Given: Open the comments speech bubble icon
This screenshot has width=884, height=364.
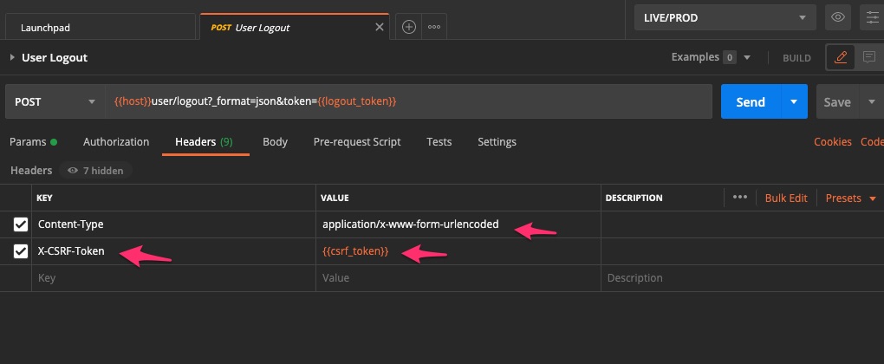Looking at the screenshot, I should tap(868, 58).
